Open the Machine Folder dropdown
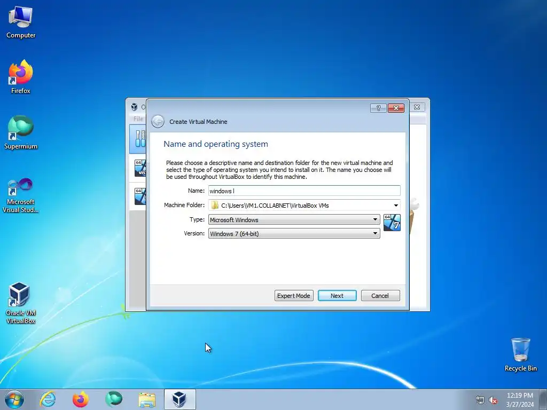Screen dimensions: 547x410 coord(396,206)
